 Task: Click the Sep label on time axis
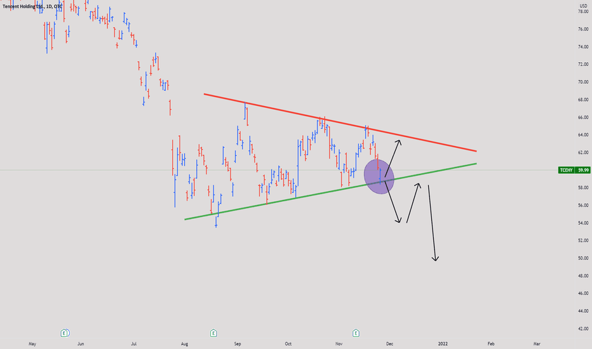238,344
